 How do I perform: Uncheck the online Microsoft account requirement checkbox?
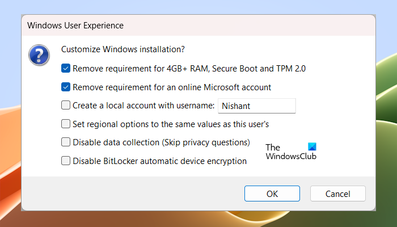point(66,87)
